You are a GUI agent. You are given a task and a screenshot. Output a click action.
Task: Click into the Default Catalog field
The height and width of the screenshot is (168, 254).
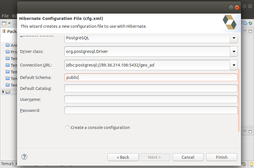coord(151,88)
